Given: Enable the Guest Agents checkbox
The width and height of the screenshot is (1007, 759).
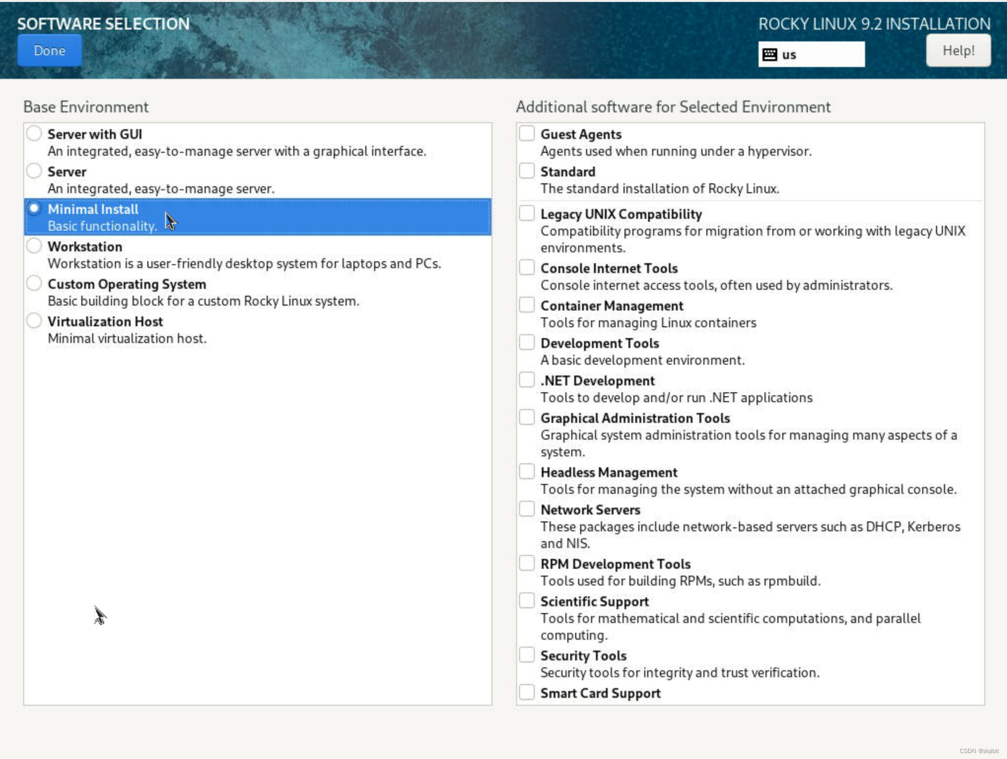Looking at the screenshot, I should [526, 133].
